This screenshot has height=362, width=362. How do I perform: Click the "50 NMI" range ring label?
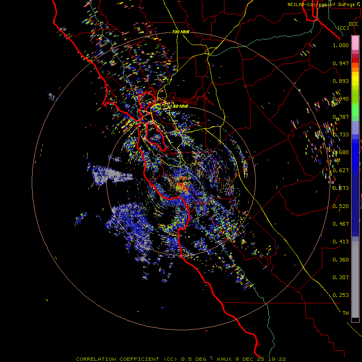181,106
